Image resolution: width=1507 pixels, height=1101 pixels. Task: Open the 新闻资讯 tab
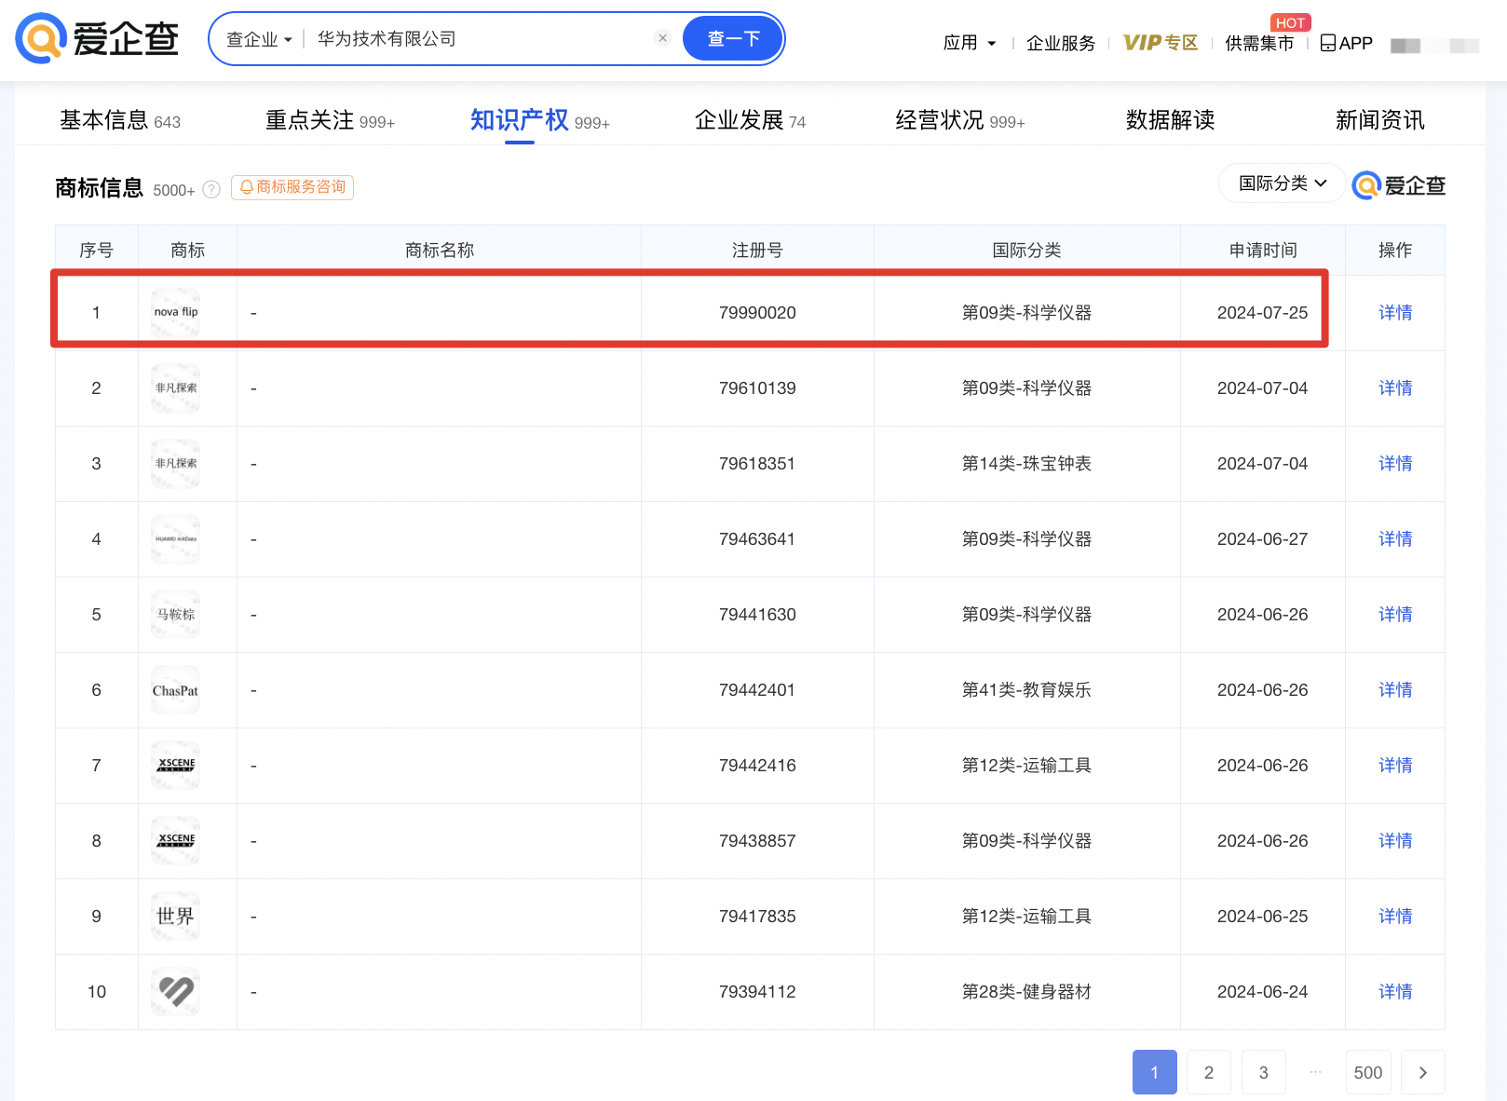pyautogui.click(x=1379, y=120)
